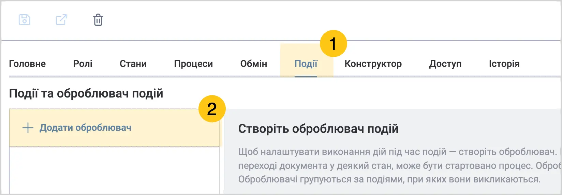
Task: Switch to the Ролі tab
Action: (83, 64)
